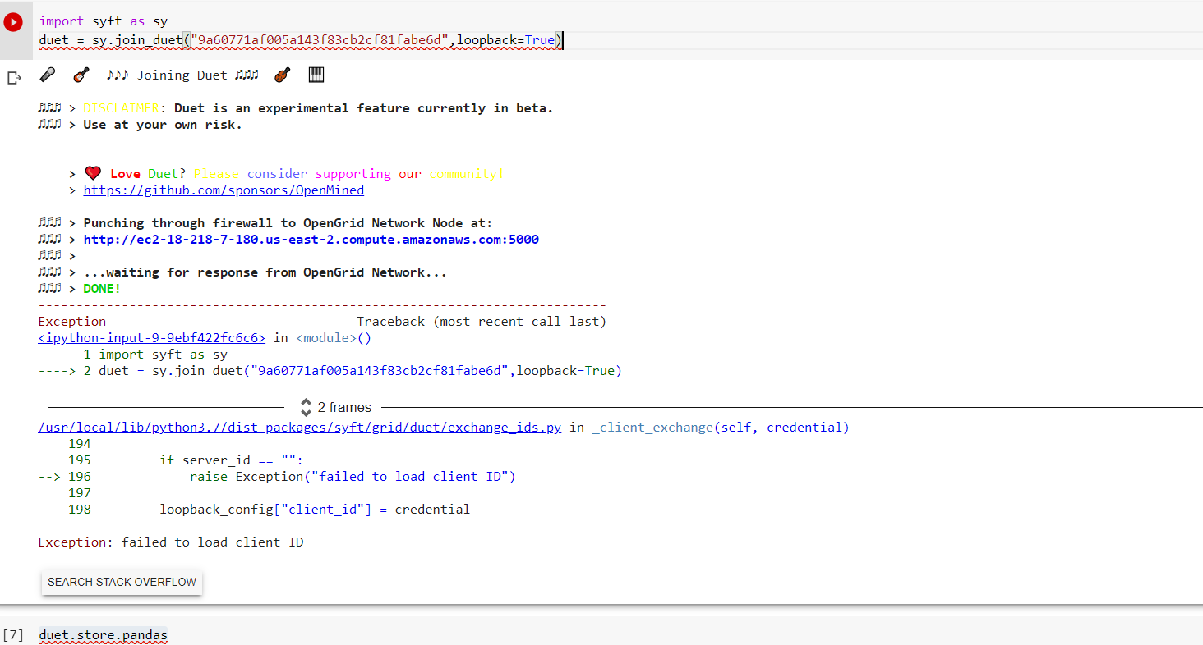Click the music notes beside the DISCLAIMER line
Image resolution: width=1203 pixels, height=645 pixels.
[x=49, y=107]
